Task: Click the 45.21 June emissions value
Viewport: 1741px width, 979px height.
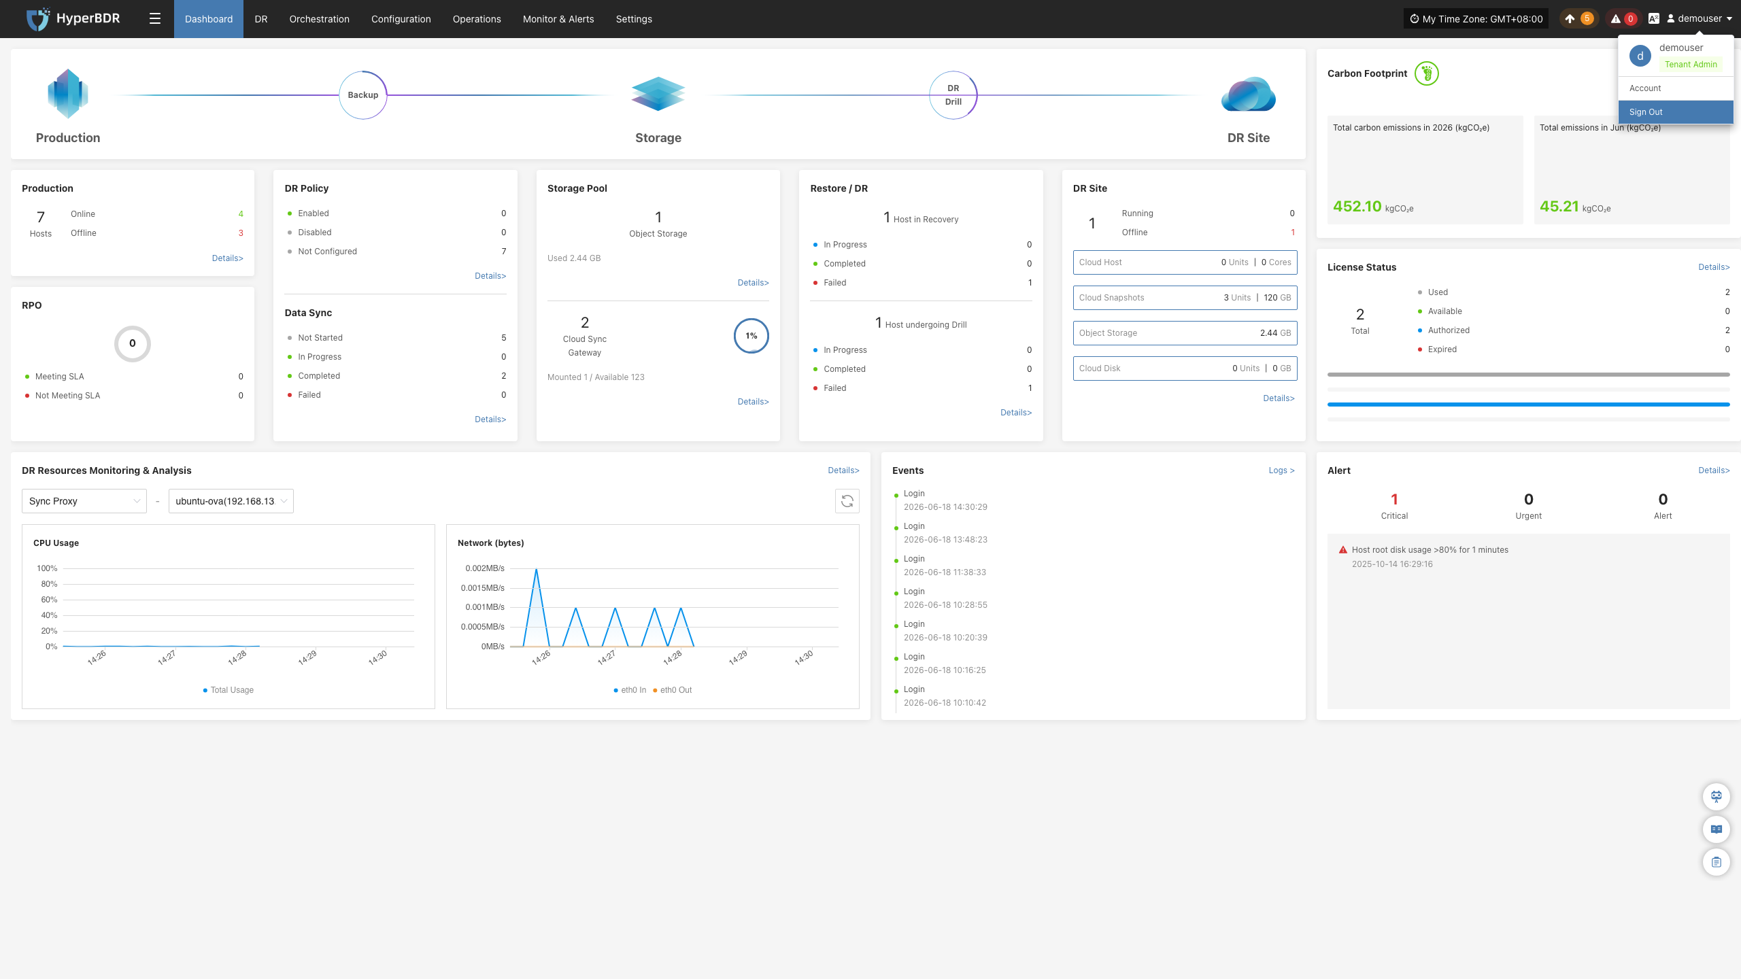Action: (x=1559, y=206)
